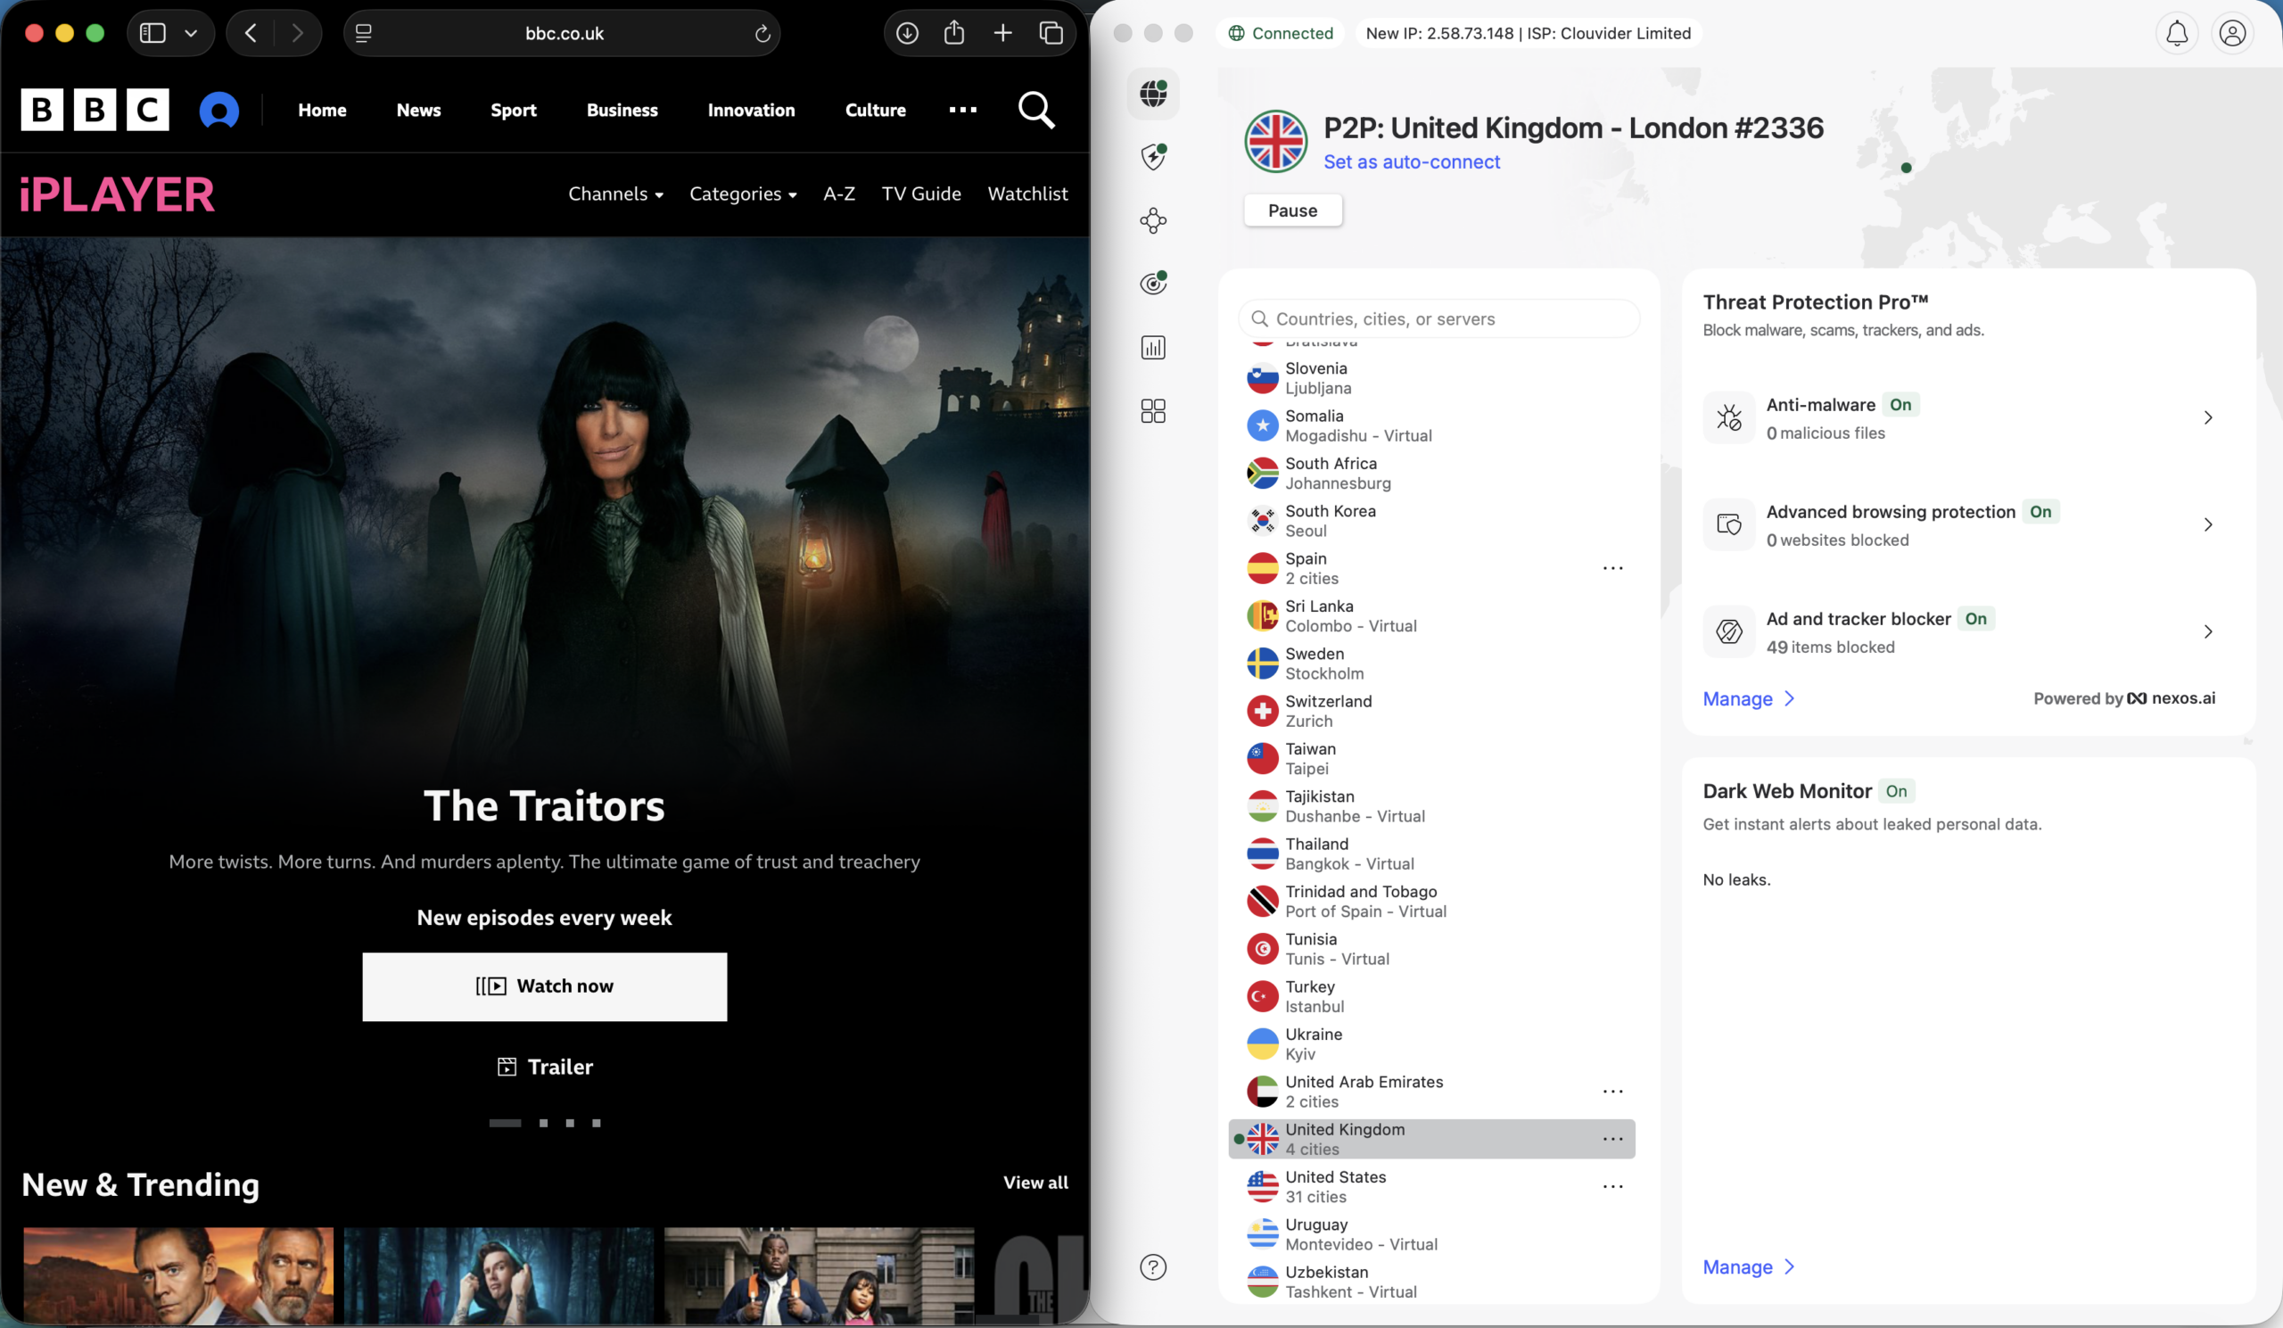Go back in Safari

(x=251, y=34)
